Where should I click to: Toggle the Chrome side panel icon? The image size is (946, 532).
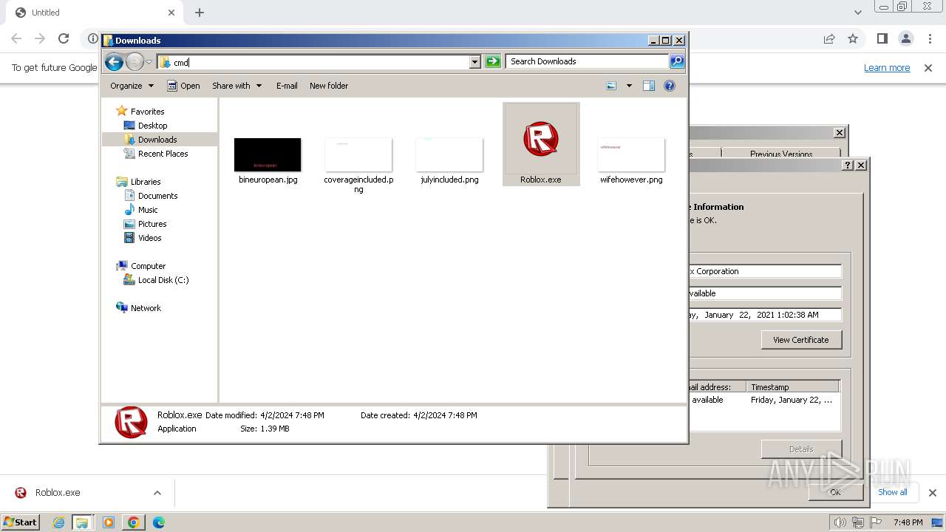point(882,38)
